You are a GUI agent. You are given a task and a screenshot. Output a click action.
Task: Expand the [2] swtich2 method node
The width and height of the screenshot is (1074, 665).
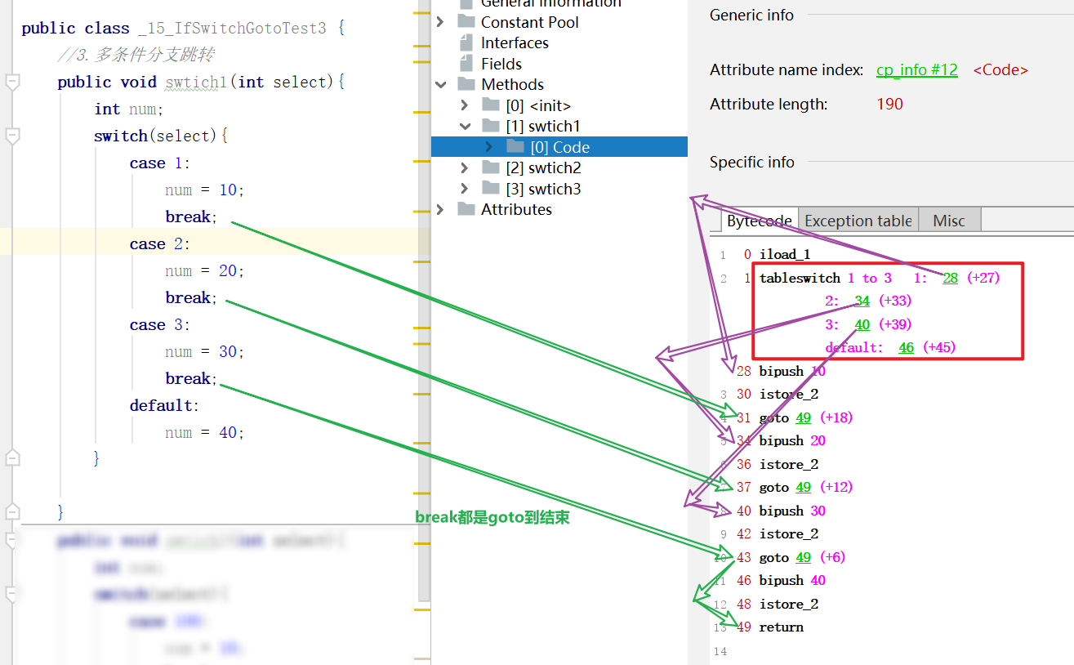click(465, 167)
